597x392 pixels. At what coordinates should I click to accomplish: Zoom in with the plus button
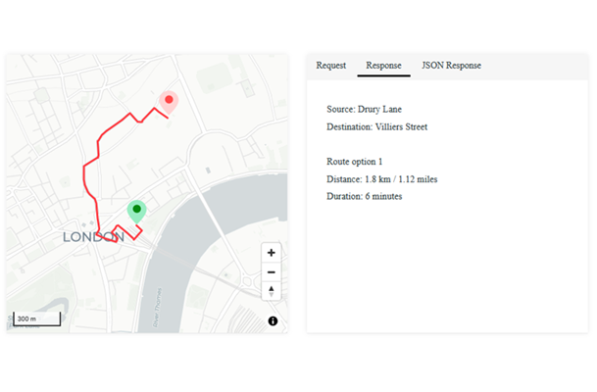click(x=272, y=253)
